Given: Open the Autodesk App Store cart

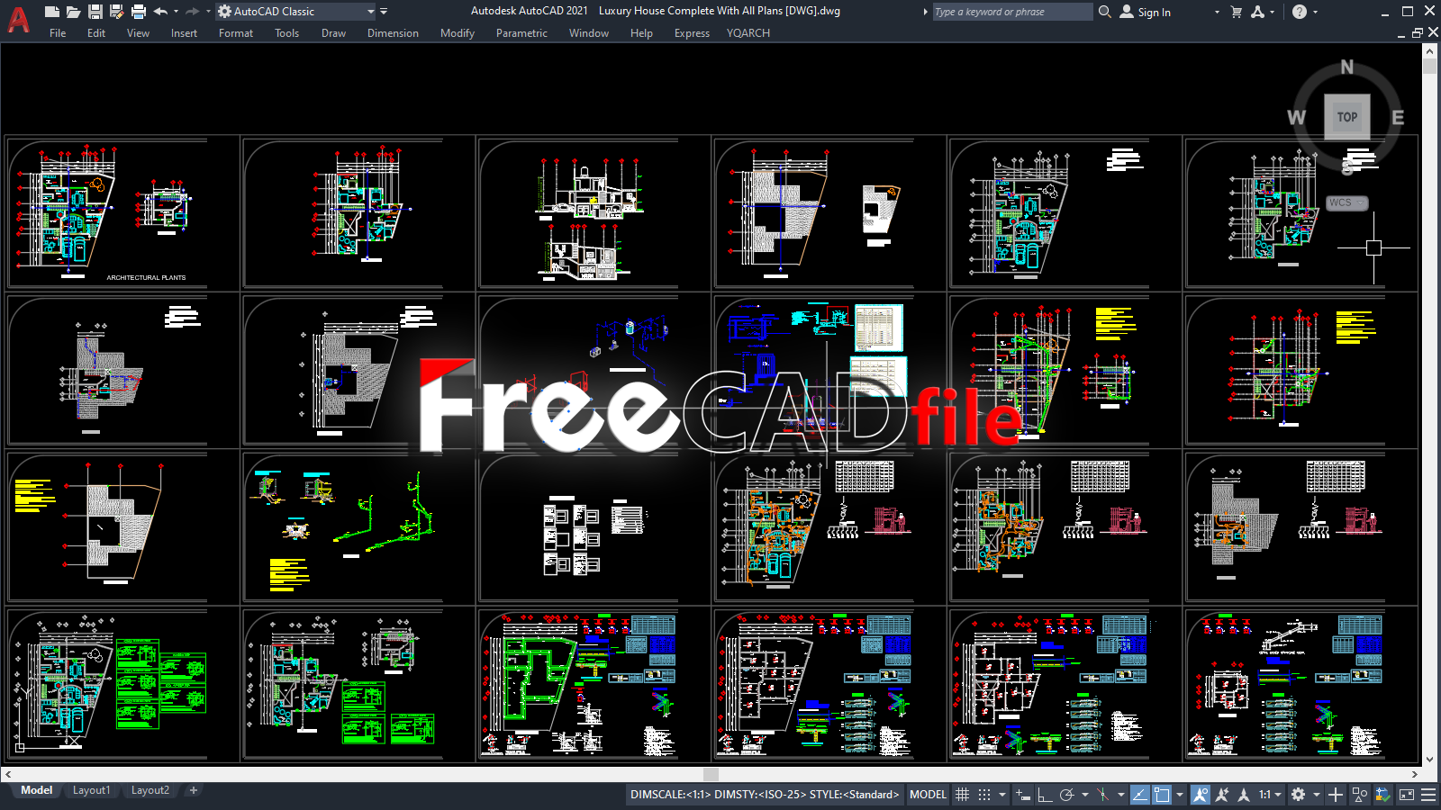Looking at the screenshot, I should pyautogui.click(x=1236, y=12).
